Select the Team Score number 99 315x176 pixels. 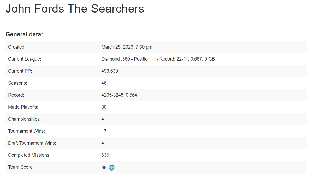click(x=104, y=168)
